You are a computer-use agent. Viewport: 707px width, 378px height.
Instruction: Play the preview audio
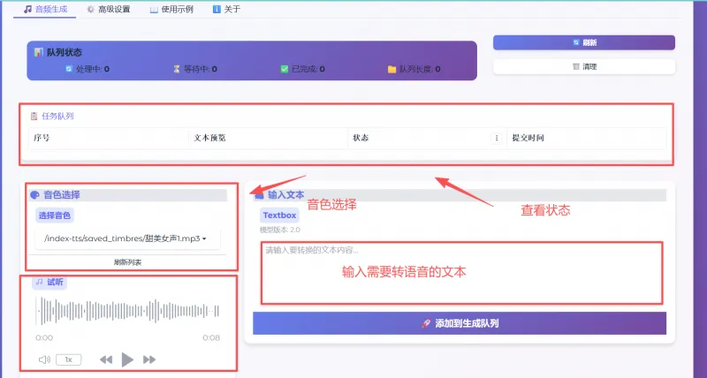coord(127,359)
